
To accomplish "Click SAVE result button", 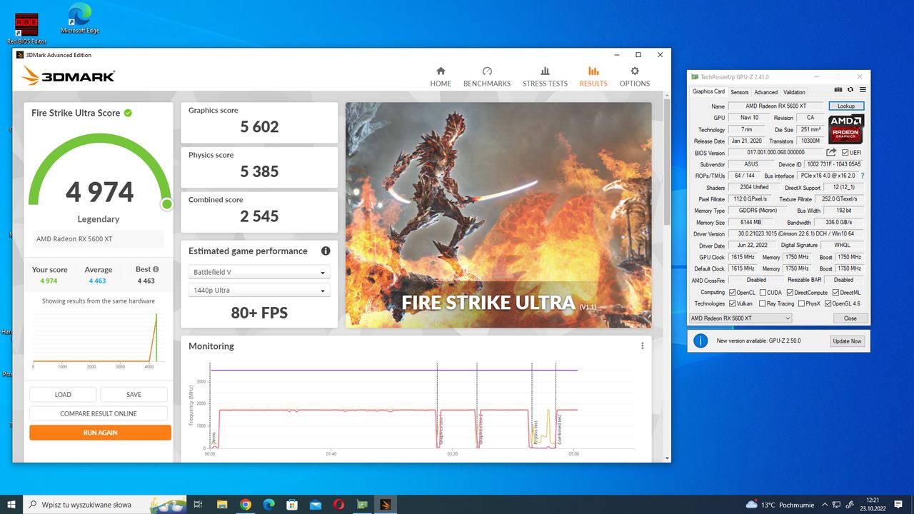I will [x=134, y=395].
